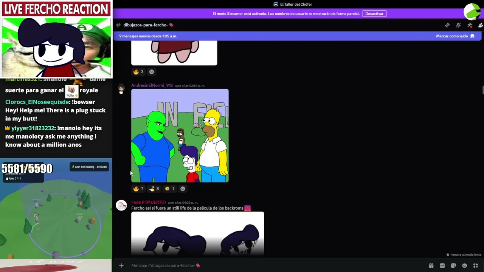The height and width of the screenshot is (272, 484).
Task: Open the emoji picker in message bar
Action: [465, 266]
